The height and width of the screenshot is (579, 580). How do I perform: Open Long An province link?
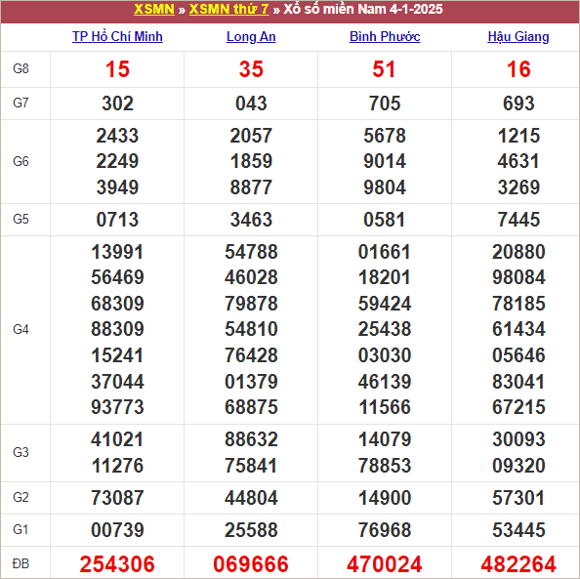pyautogui.click(x=251, y=37)
